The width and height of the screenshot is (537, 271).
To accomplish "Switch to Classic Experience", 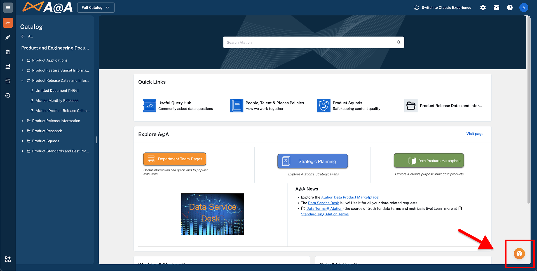I will (443, 8).
